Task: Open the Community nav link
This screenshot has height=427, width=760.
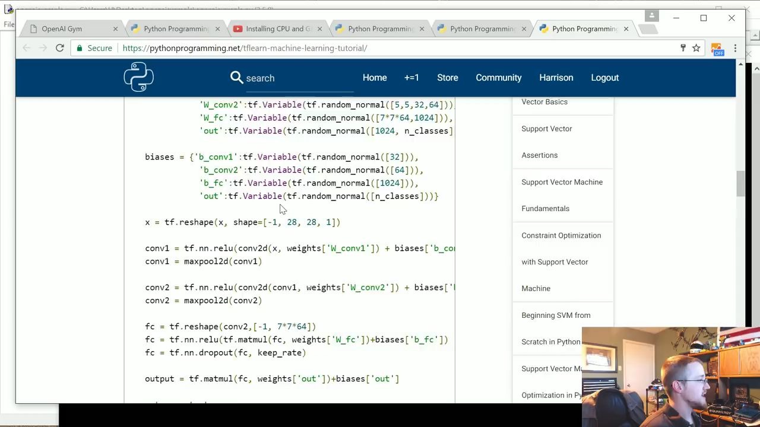Action: [499, 78]
